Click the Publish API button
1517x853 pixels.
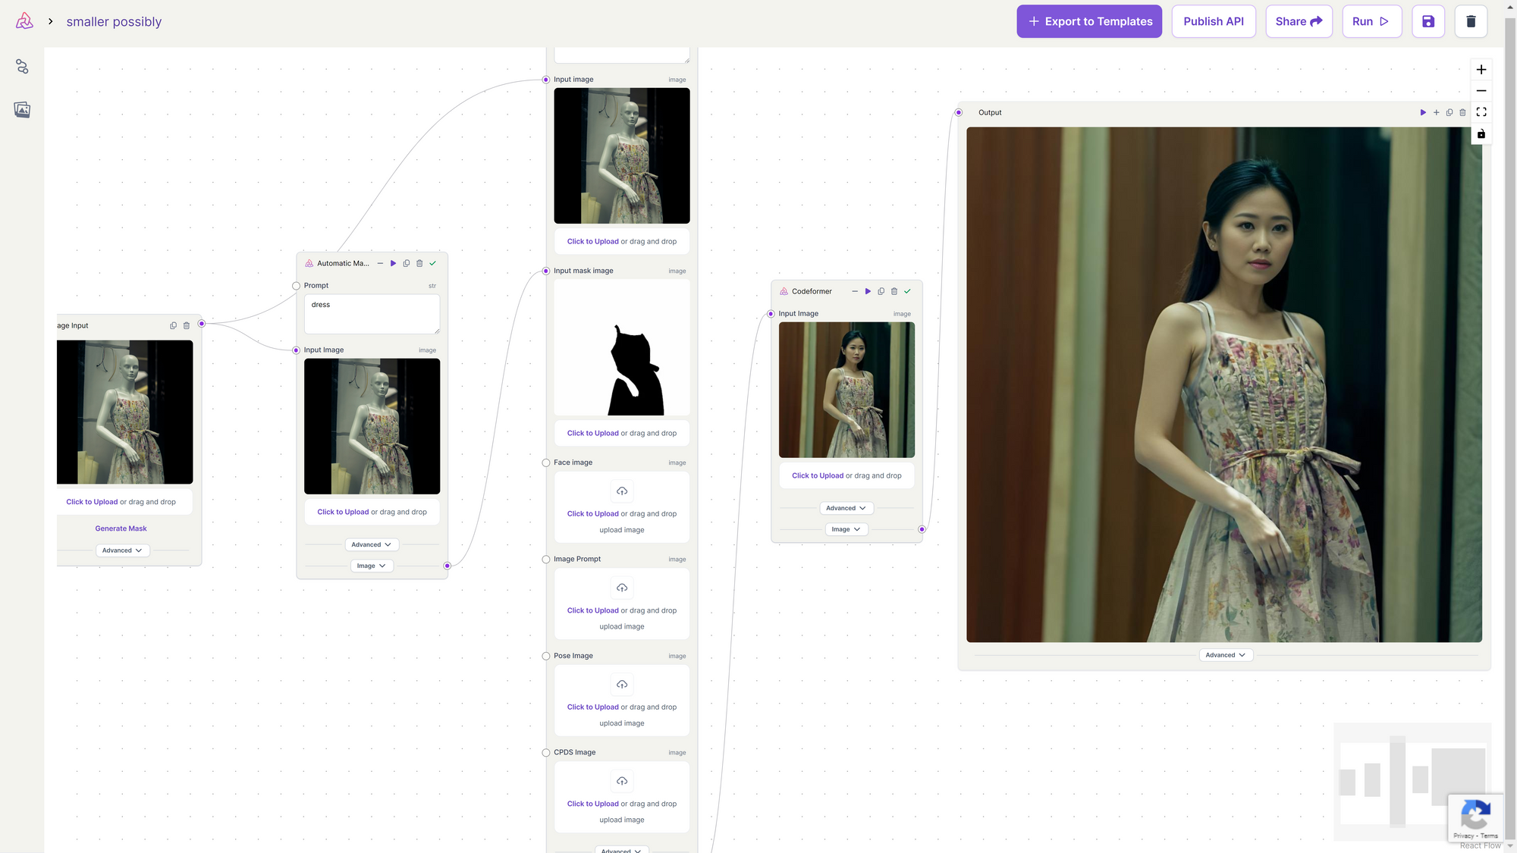(x=1213, y=21)
